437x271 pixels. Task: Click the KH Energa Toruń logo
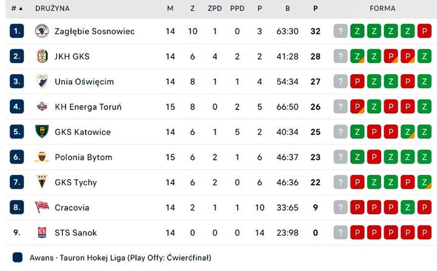point(42,107)
